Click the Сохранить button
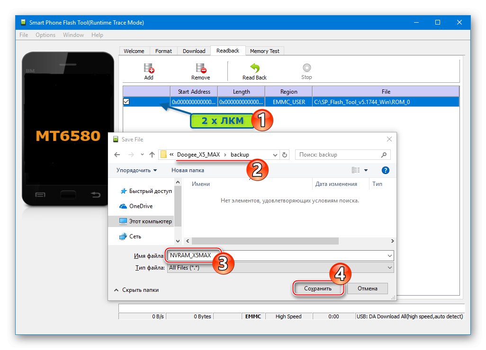The height and width of the screenshot is (350, 486). (318, 289)
